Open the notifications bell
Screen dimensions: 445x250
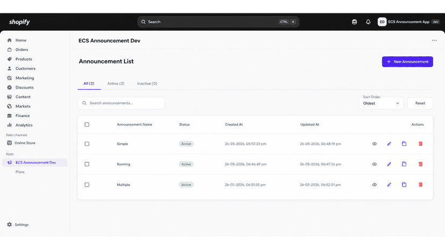[368, 22]
